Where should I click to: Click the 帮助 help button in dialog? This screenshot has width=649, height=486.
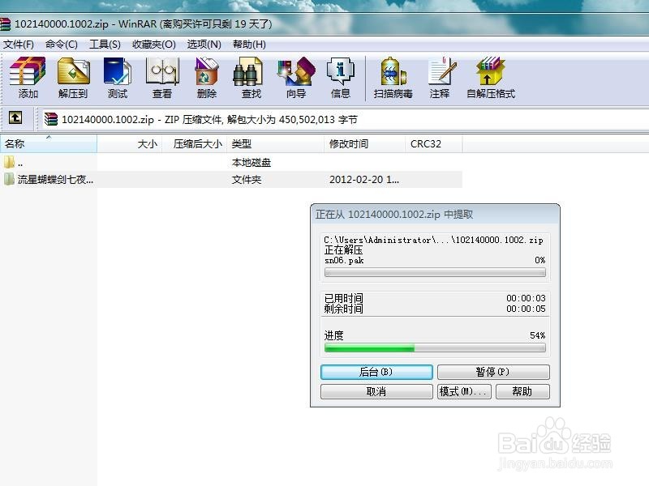coord(522,391)
